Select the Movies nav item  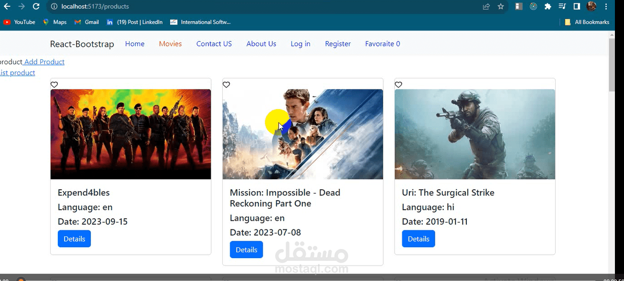click(x=171, y=43)
